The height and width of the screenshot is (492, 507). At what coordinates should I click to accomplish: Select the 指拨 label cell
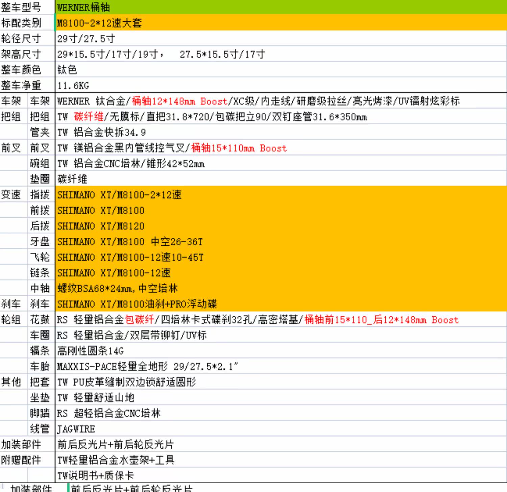[41, 194]
